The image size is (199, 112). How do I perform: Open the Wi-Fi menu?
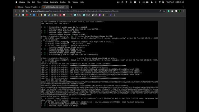(160, 2)
